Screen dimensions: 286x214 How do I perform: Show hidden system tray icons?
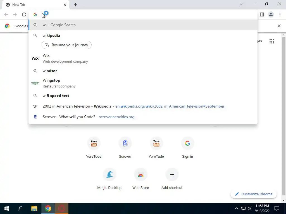[x=236, y=208]
